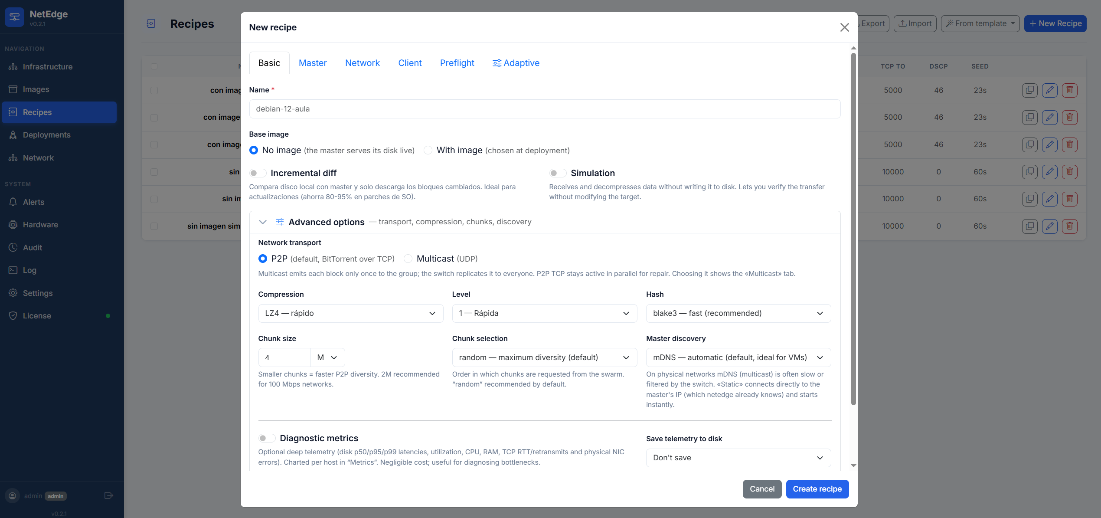
Task: Click the scrollbar up arrow in dialog
Action: click(853, 48)
